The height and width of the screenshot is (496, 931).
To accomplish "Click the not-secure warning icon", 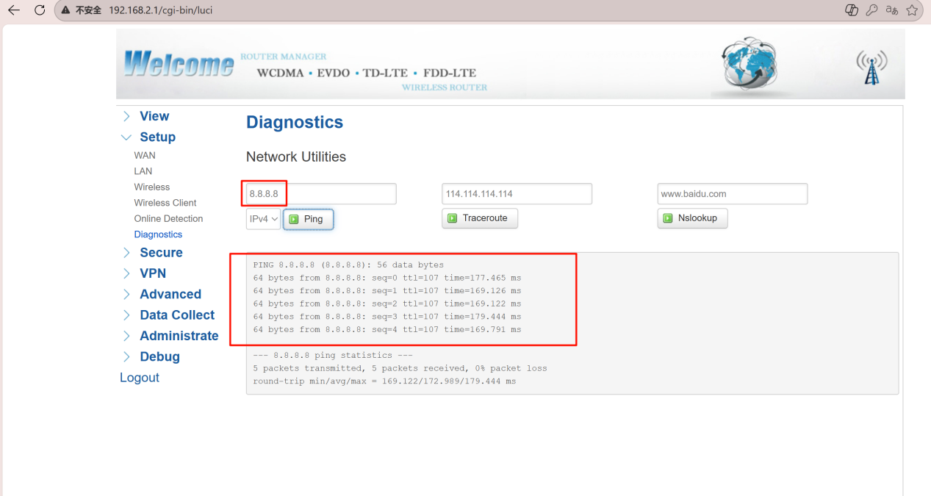I will [66, 10].
